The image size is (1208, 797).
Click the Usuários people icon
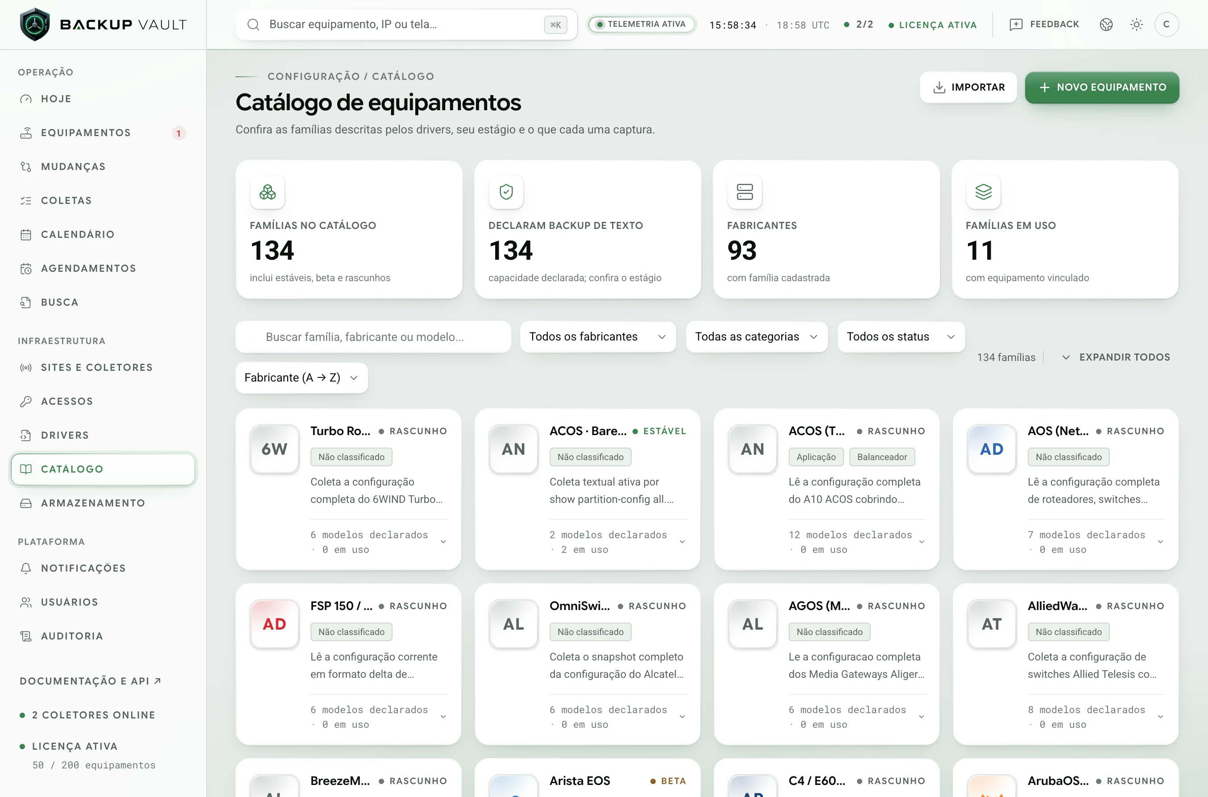pos(26,602)
